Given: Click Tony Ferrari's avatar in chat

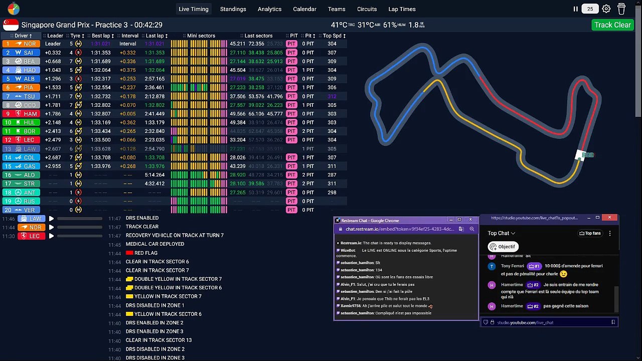Looking at the screenshot, I should point(492,267).
